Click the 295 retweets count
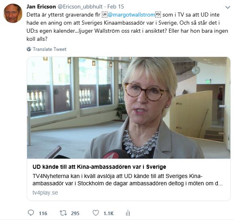This screenshot has width=234, height=220. [75, 213]
